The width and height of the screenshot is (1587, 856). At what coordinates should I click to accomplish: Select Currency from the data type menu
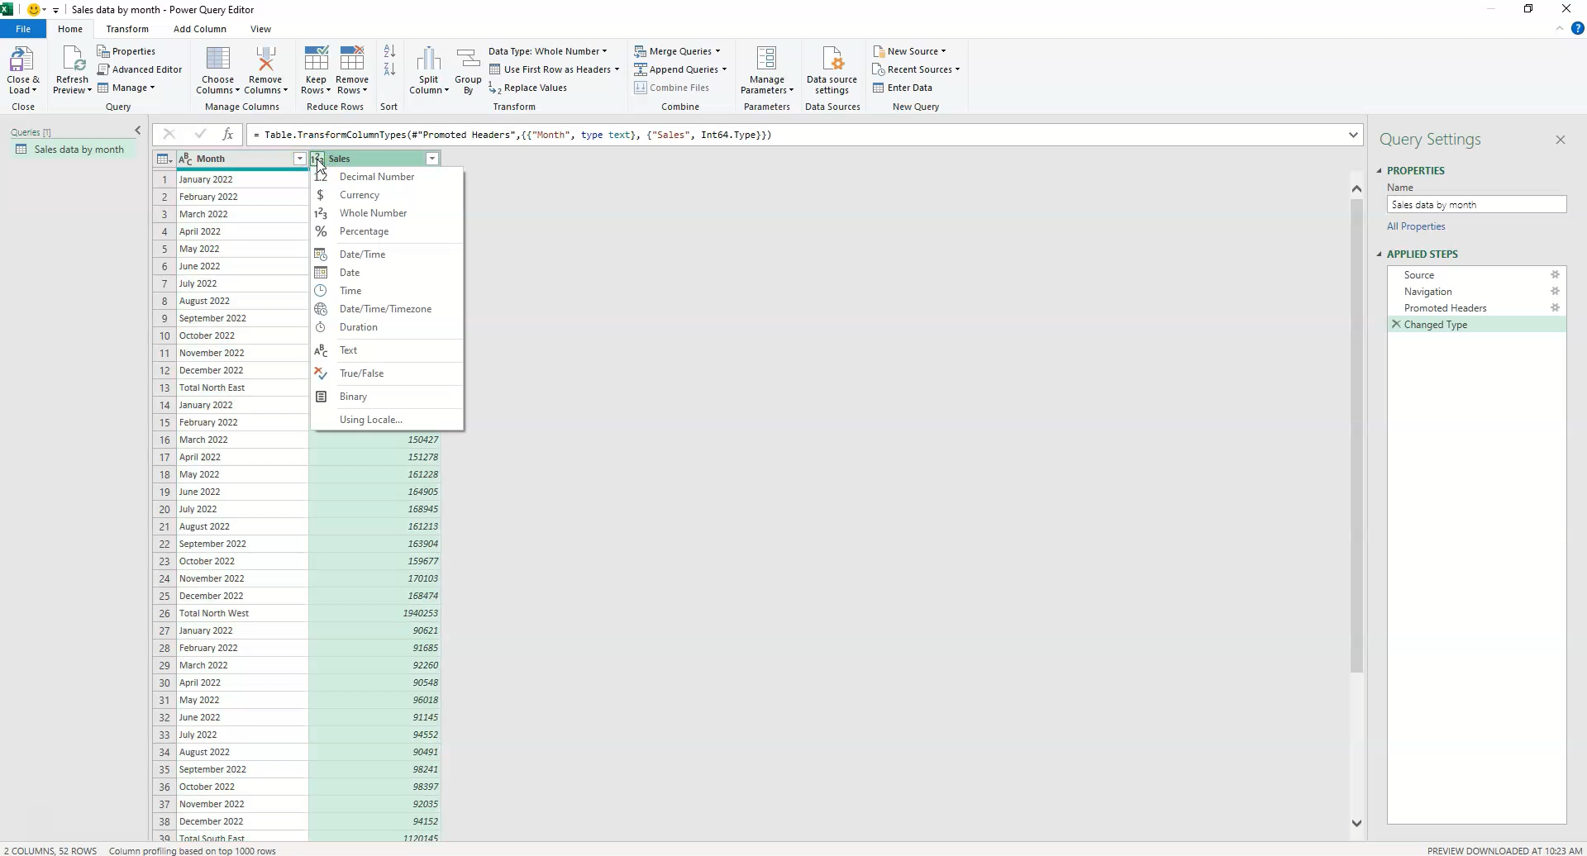(x=360, y=194)
